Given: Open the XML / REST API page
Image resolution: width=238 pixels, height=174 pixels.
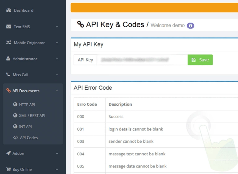Looking at the screenshot, I should click(x=32, y=116).
